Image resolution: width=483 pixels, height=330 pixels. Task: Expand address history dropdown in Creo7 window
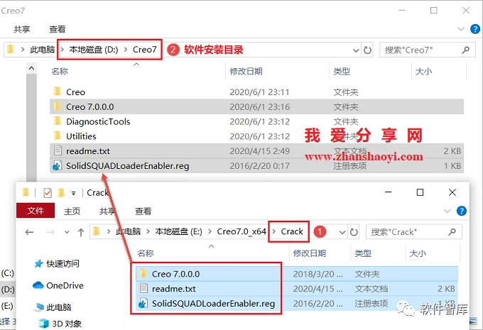point(356,50)
